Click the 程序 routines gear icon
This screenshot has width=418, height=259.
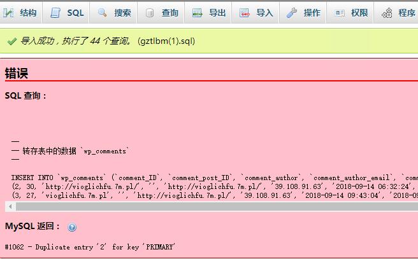[x=387, y=13]
